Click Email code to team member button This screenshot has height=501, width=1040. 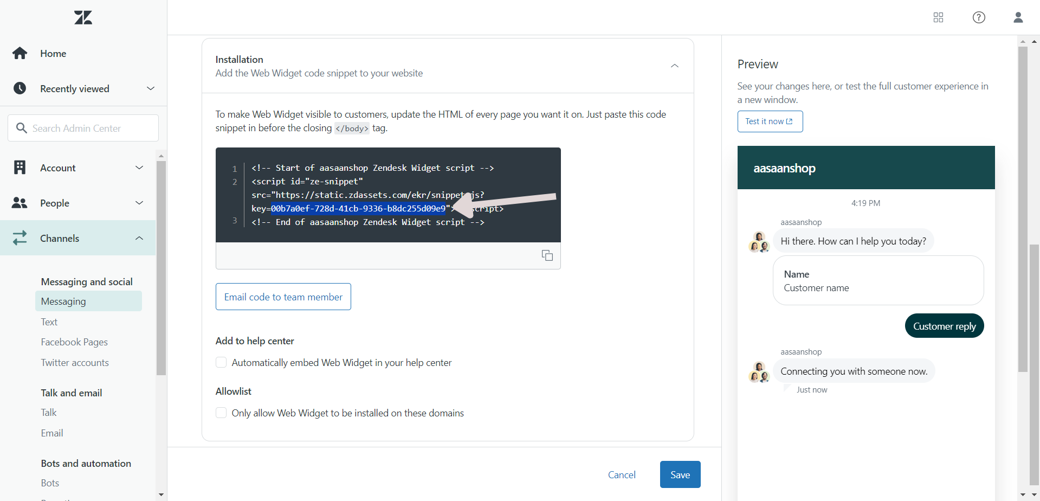(283, 297)
